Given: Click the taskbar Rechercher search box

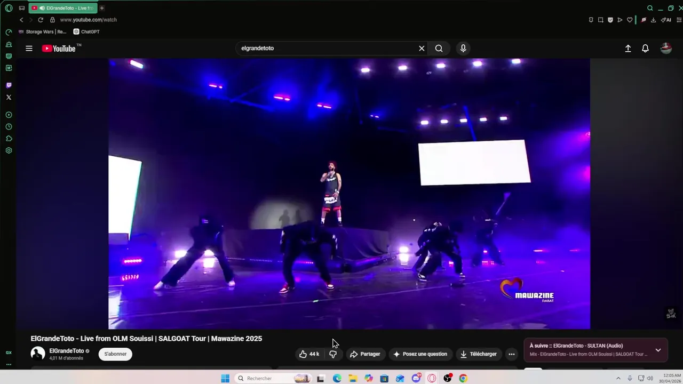Looking at the screenshot, I should point(274,378).
